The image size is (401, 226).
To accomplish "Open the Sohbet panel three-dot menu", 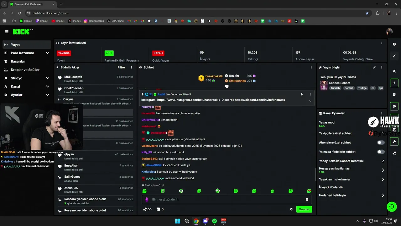I will (x=311, y=67).
